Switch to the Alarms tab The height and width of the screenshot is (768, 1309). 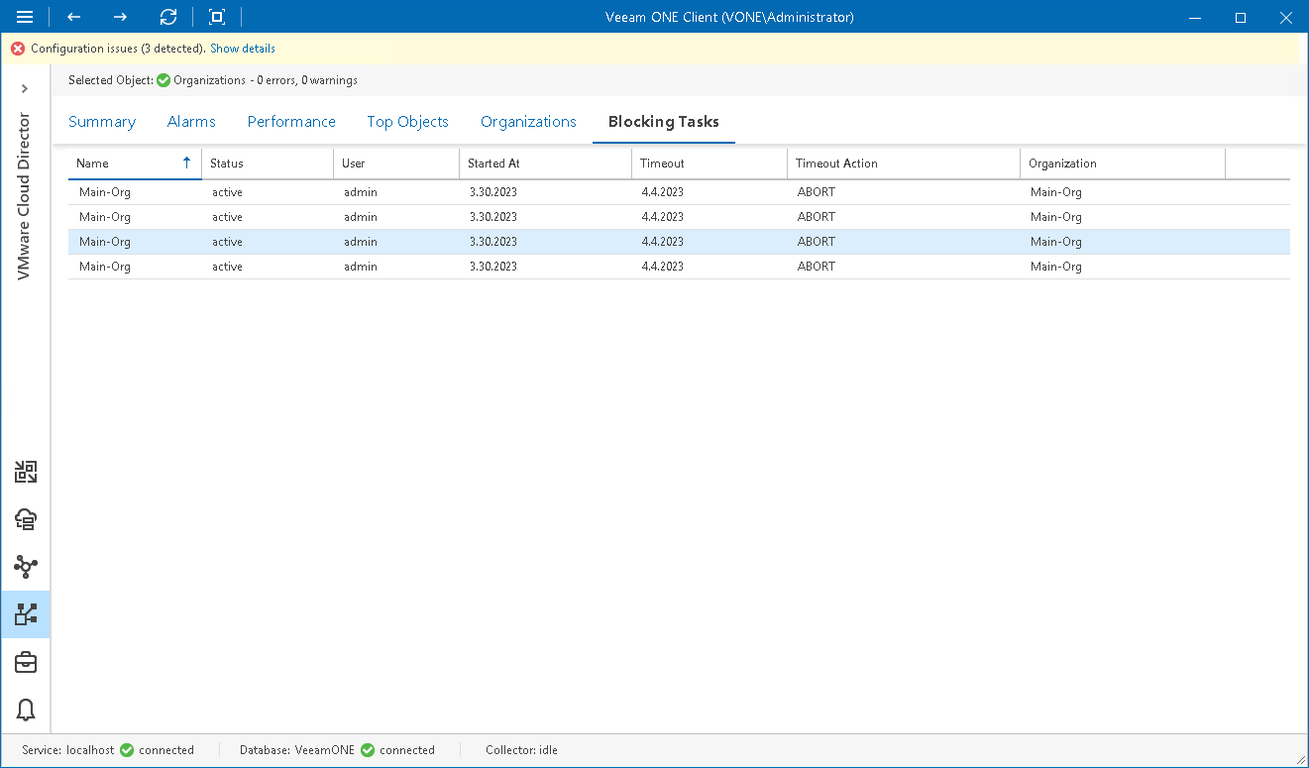point(190,121)
